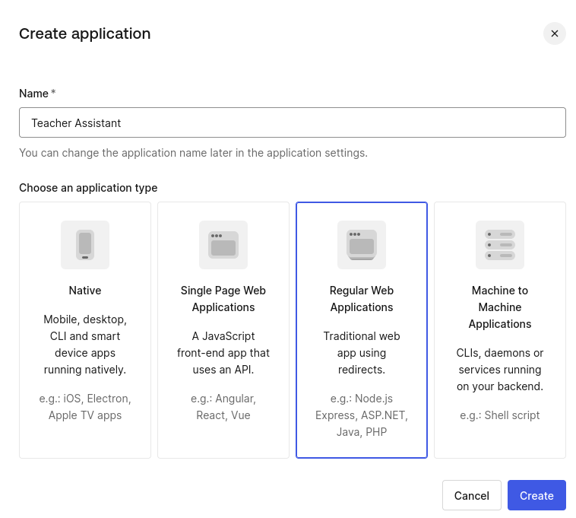Select the Regular Web Applications icon

(362, 245)
